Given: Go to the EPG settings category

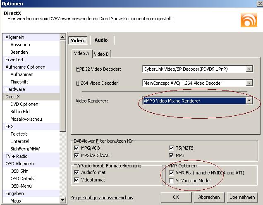Looking at the screenshot, I should click(10, 126).
